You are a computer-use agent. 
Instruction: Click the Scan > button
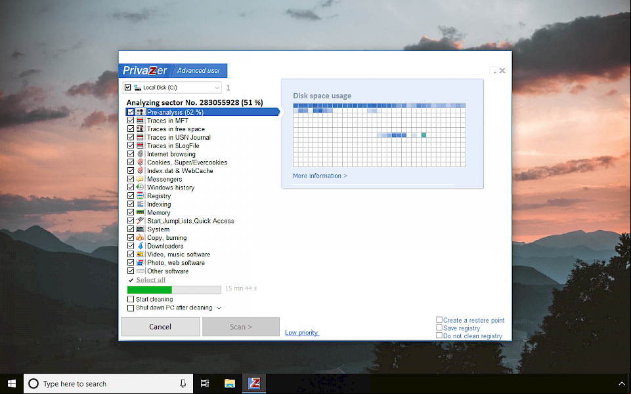(x=241, y=327)
